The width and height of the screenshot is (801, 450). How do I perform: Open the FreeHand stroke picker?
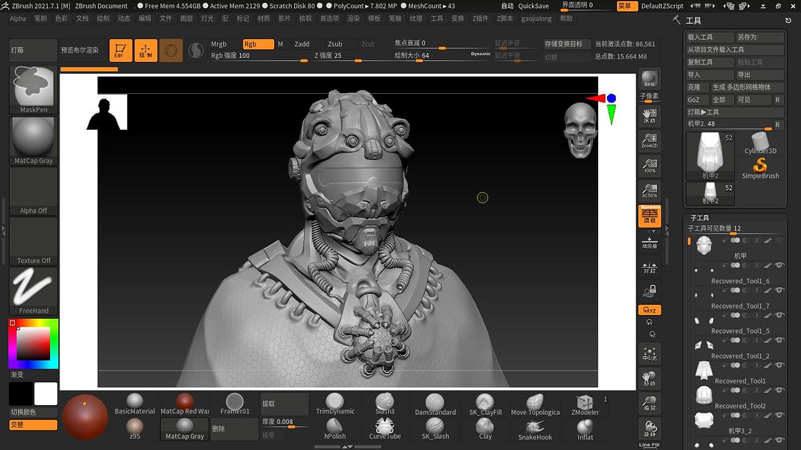click(34, 291)
